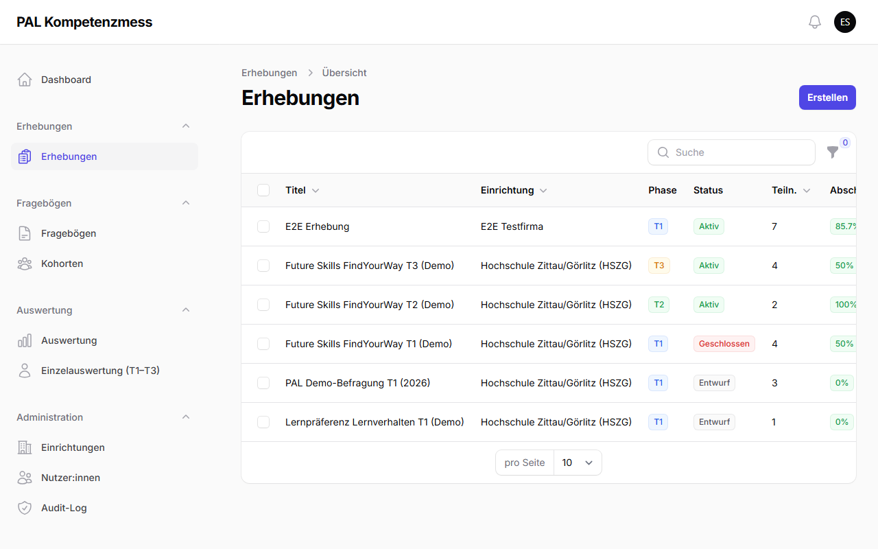Check the PAL Demo-Befragung T1 row checkbox

point(263,383)
